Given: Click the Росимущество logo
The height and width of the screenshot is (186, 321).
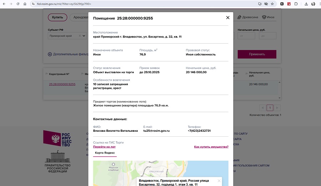Looking at the screenshot, I should (x=57, y=139).
